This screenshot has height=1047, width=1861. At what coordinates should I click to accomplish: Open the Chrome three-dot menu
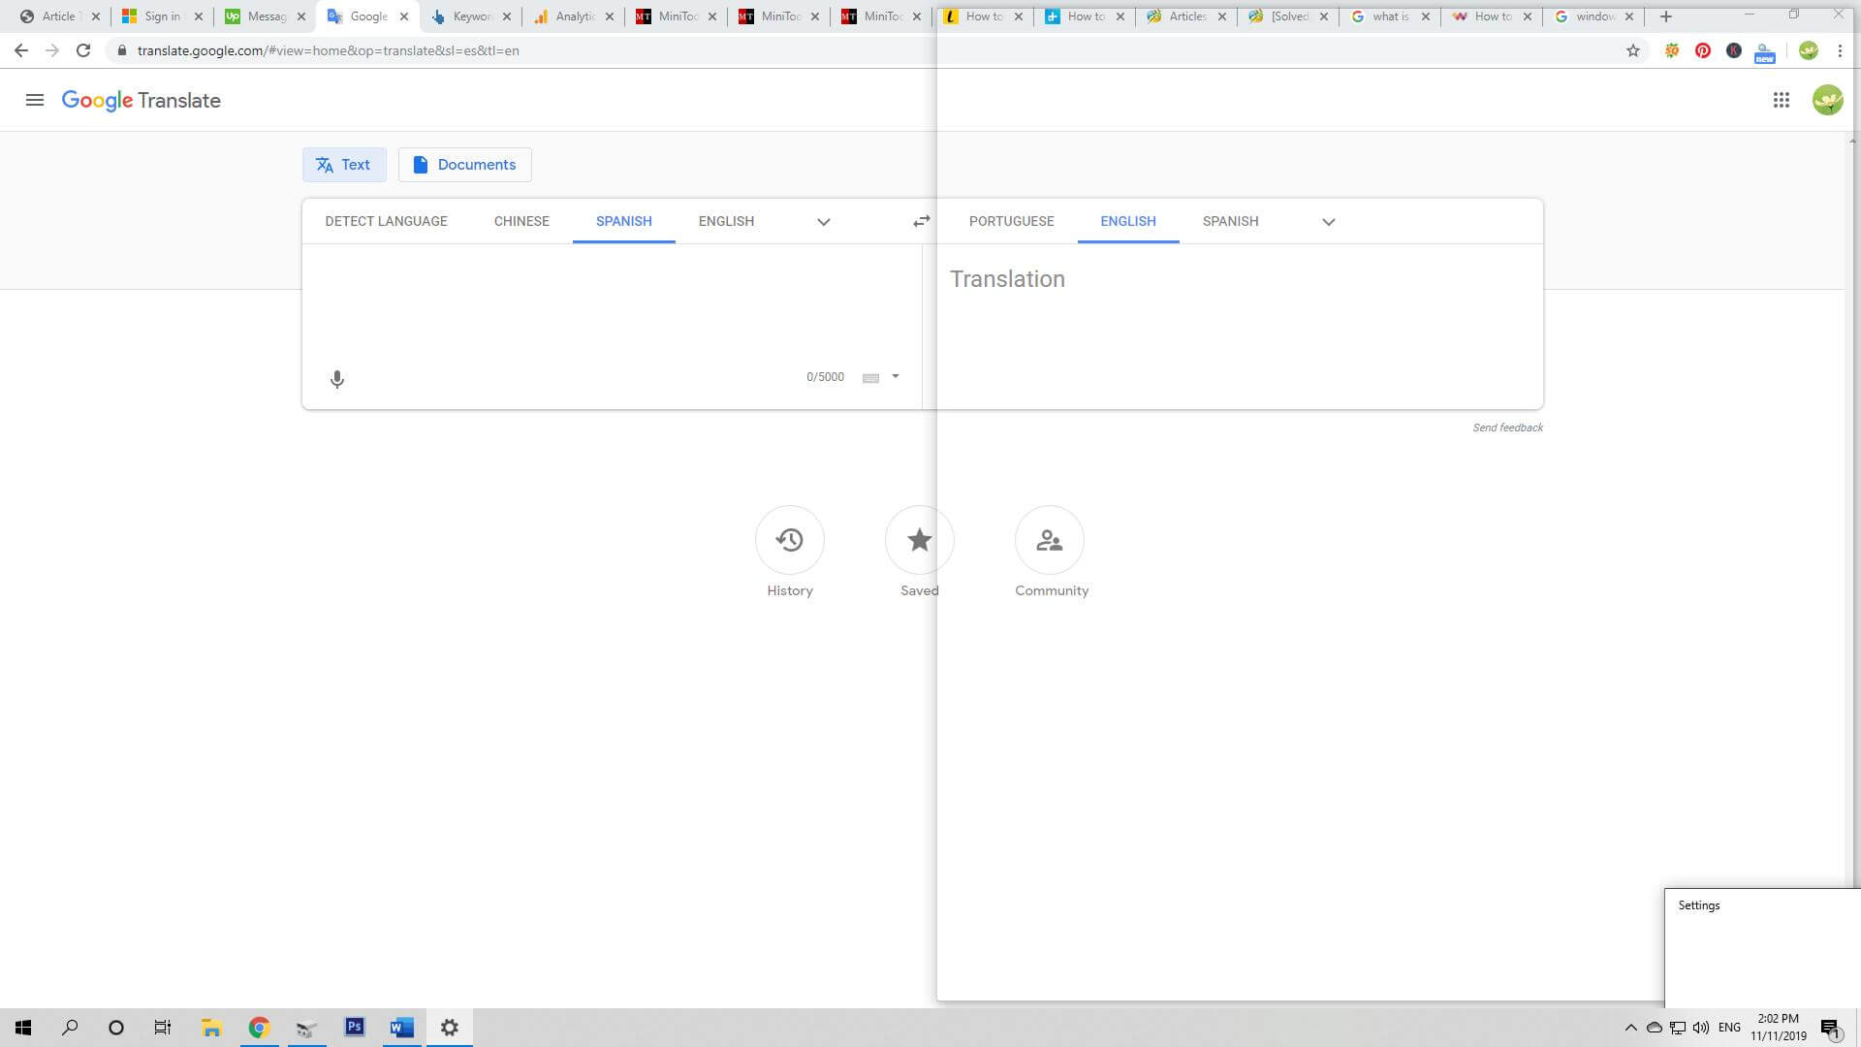[1840, 50]
